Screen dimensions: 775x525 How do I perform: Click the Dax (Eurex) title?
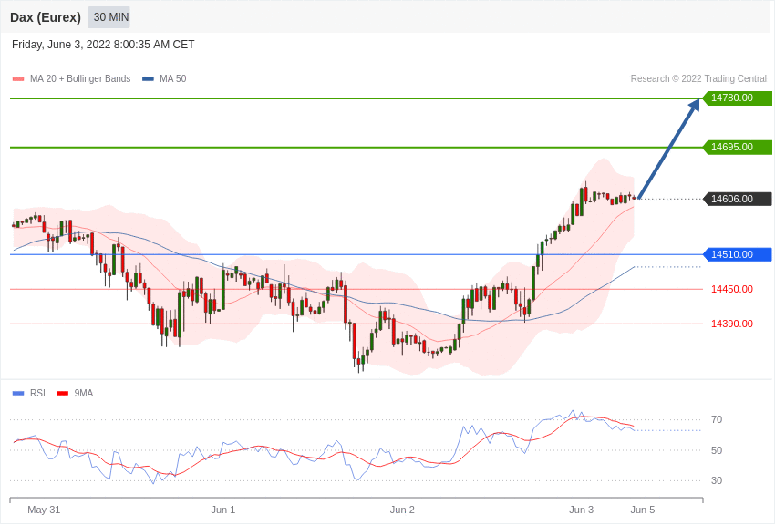(x=46, y=17)
